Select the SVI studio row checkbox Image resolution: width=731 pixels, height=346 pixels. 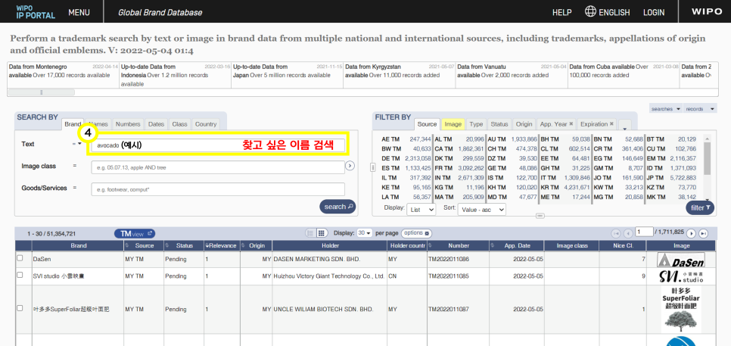point(20,275)
